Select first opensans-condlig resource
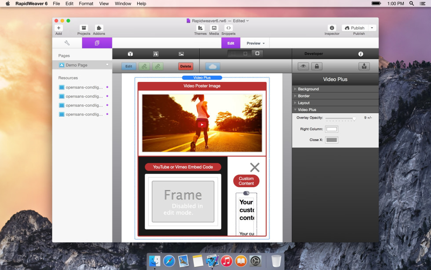 pos(82,87)
